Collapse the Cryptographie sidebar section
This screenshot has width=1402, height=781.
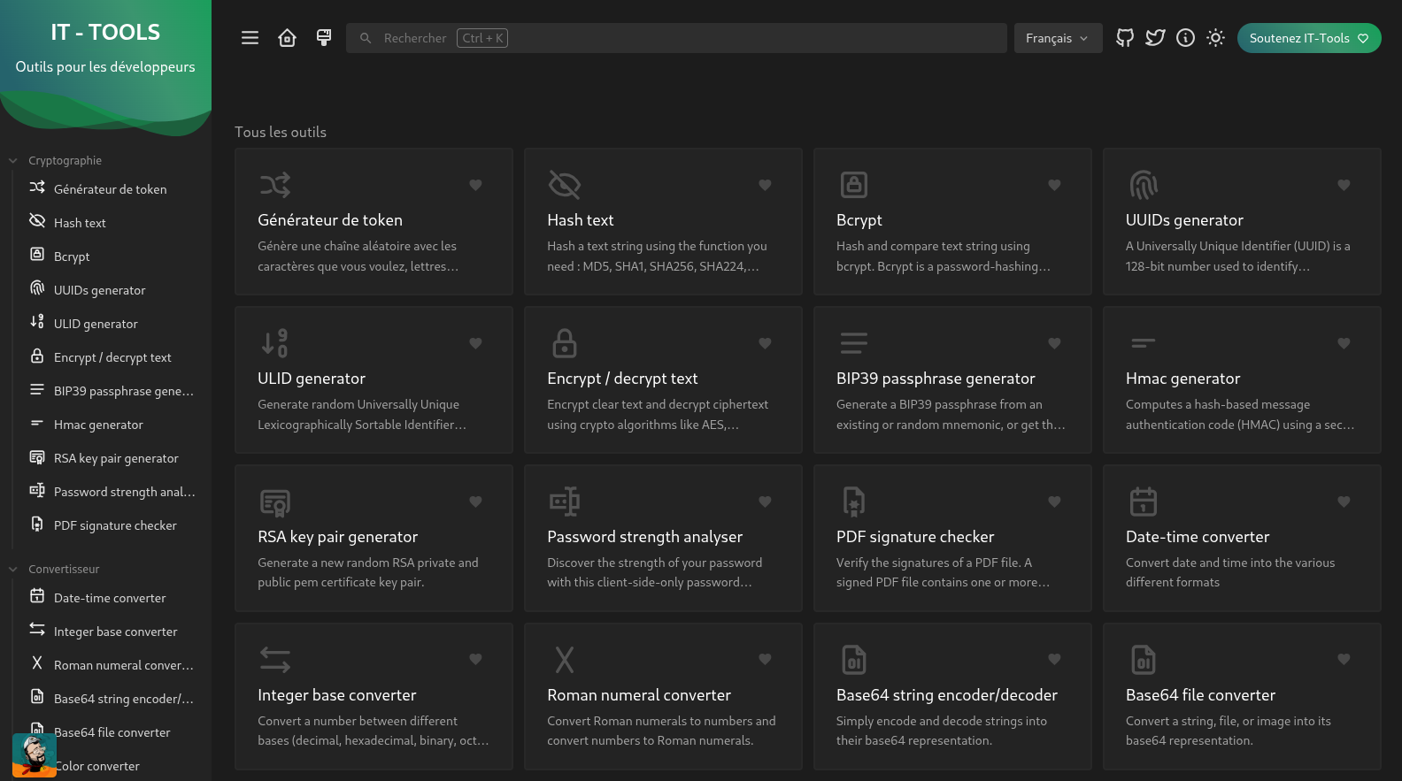(x=65, y=160)
